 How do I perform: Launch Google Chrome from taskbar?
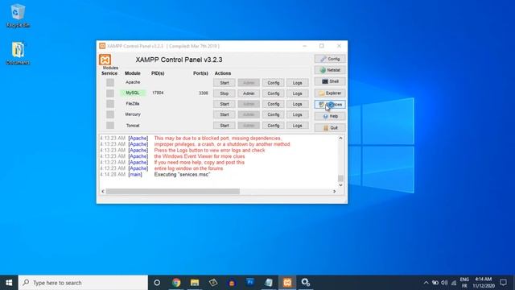point(176,283)
